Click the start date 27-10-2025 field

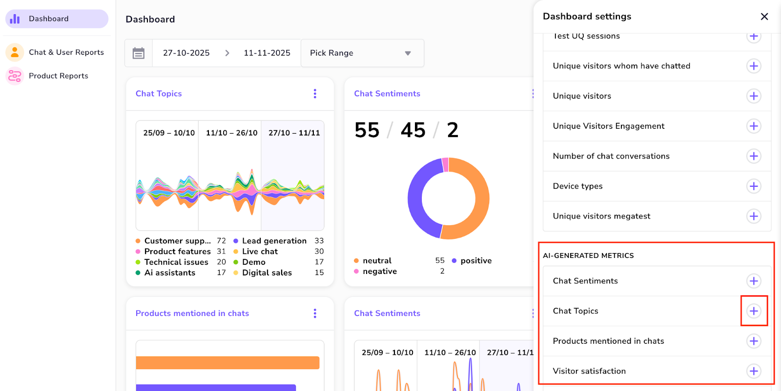click(x=186, y=53)
